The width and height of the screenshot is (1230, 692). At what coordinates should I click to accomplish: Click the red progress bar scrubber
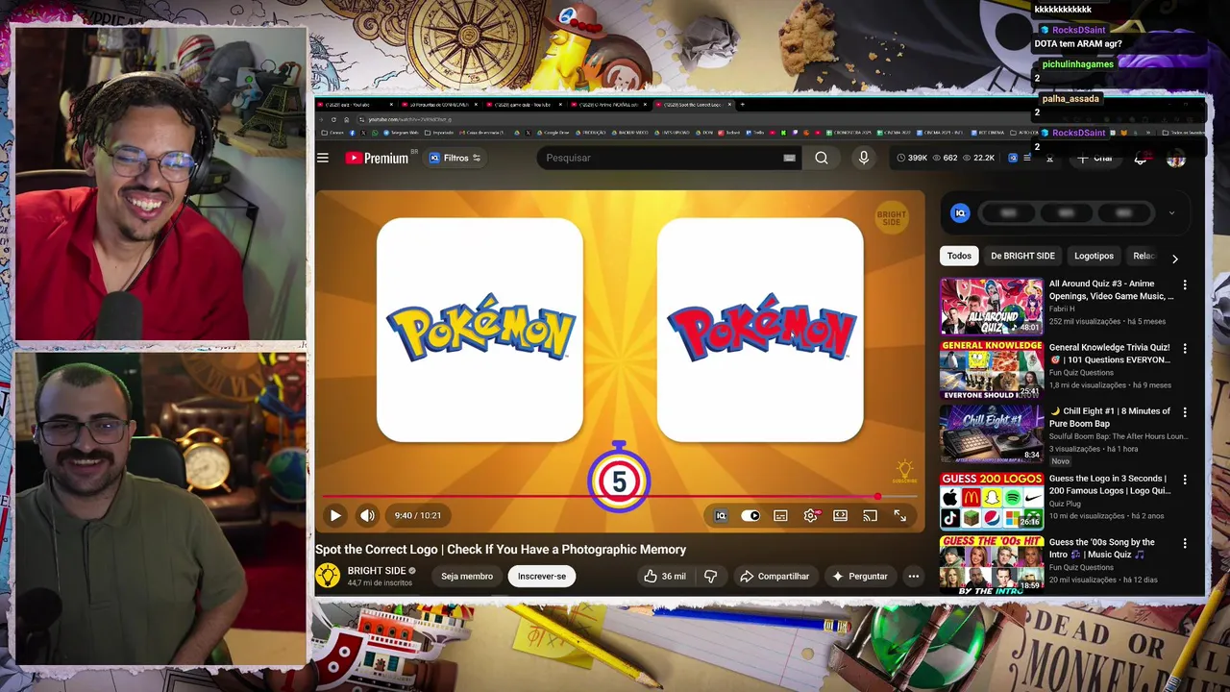click(877, 497)
